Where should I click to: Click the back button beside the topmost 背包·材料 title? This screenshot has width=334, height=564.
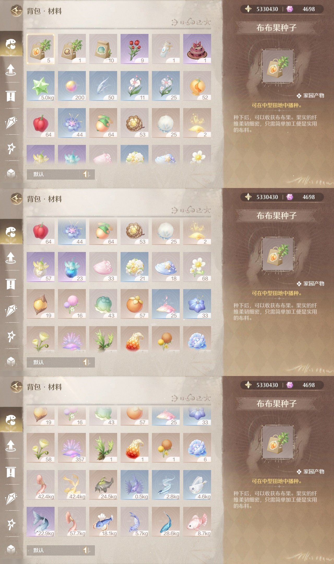click(x=16, y=11)
